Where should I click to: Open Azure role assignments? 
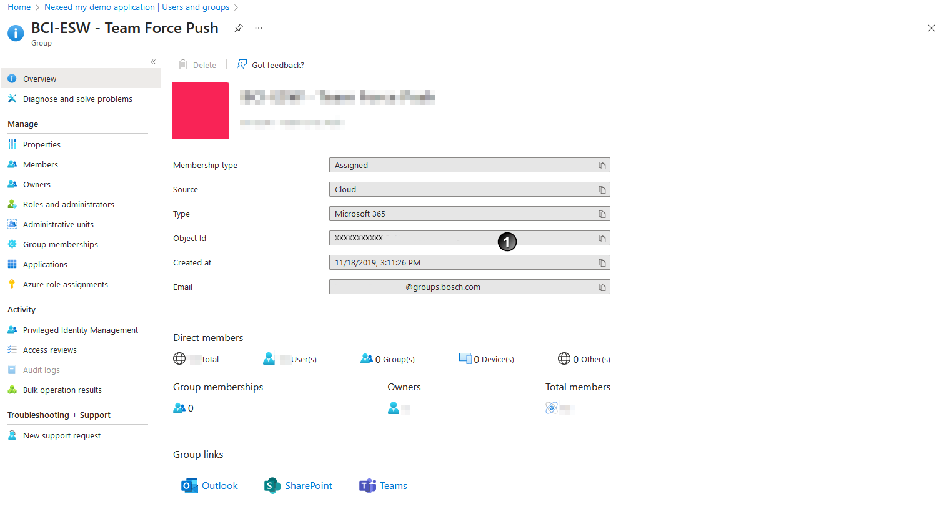click(x=66, y=284)
